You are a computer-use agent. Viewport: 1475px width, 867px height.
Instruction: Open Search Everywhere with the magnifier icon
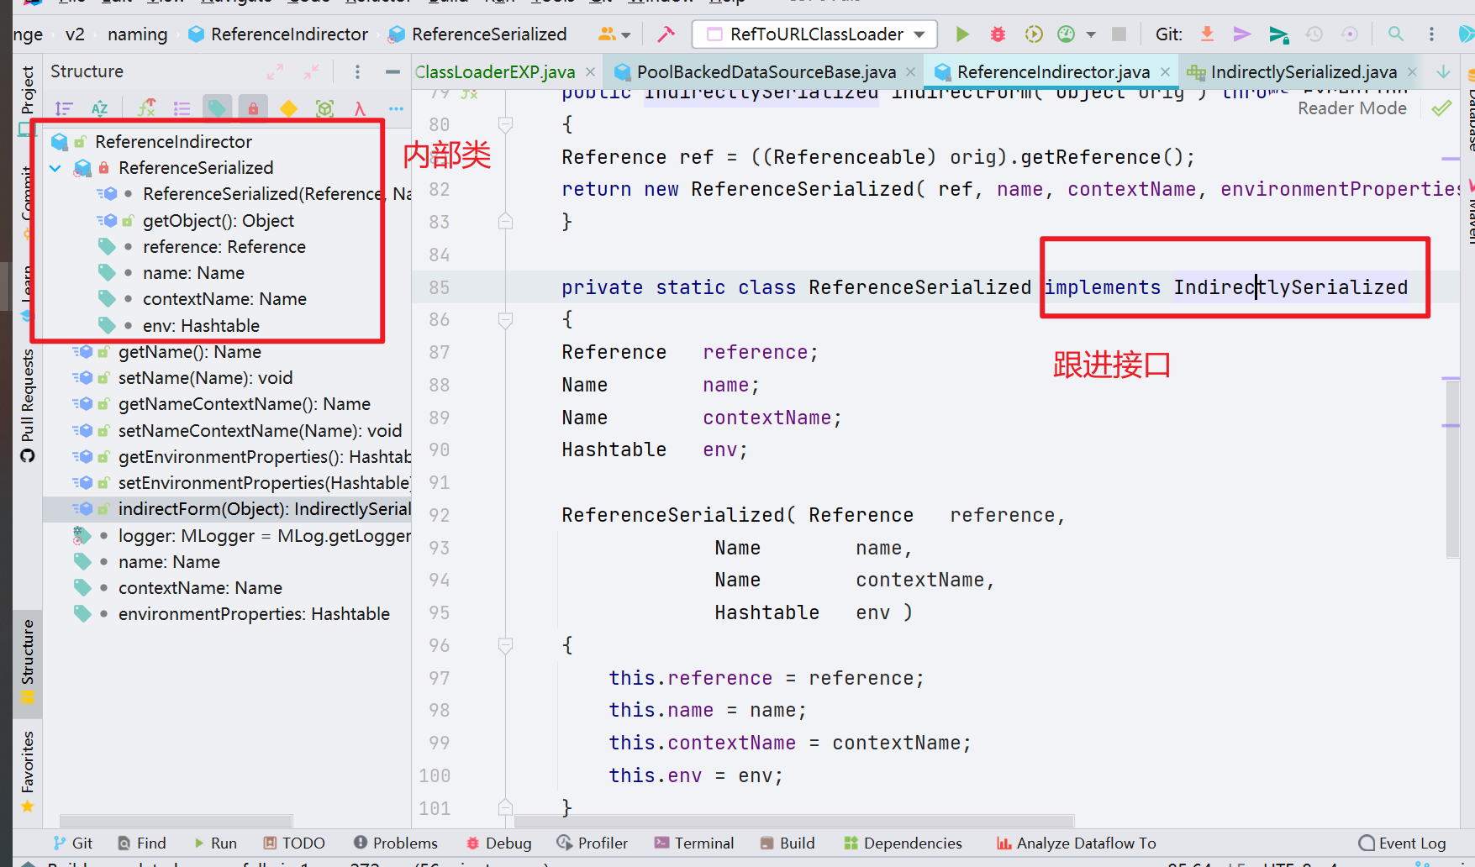1395,34
